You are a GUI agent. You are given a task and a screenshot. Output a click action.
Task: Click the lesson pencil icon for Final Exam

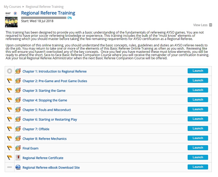[x=18, y=148]
